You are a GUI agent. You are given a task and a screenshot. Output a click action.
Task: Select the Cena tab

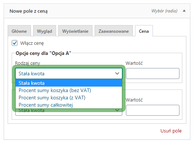[144, 31]
